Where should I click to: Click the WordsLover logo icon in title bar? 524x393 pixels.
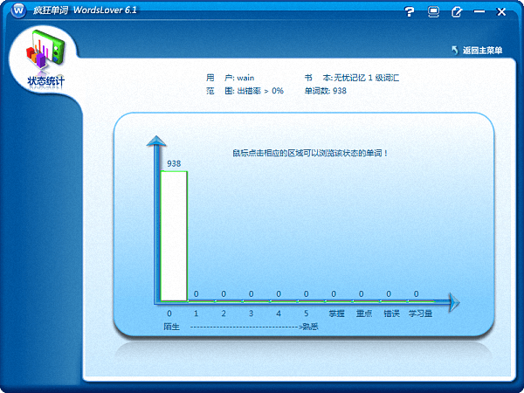[17, 11]
